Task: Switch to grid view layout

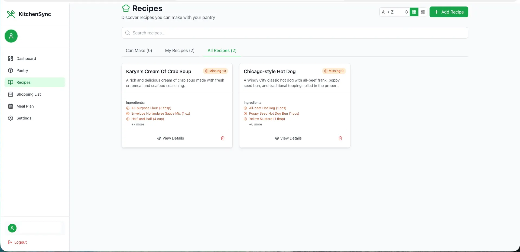Action: click(414, 12)
